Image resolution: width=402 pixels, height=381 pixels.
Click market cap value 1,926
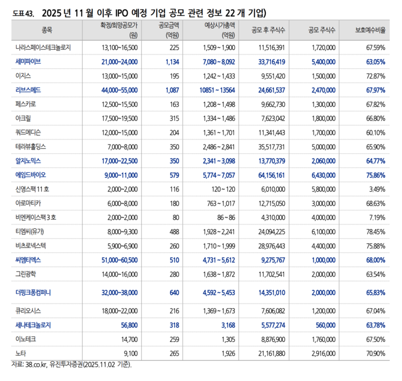(x=229, y=353)
